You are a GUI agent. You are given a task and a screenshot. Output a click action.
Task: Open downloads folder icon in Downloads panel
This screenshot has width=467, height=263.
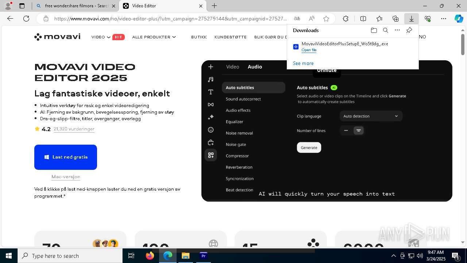point(374,30)
